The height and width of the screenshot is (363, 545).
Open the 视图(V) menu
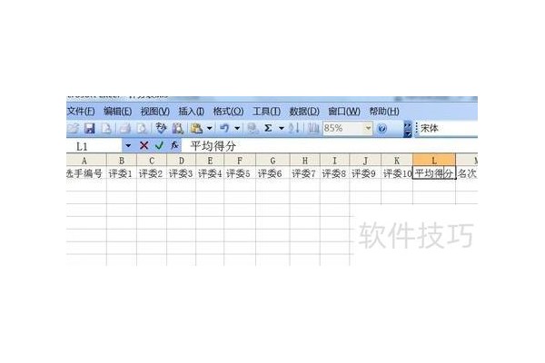point(154,112)
